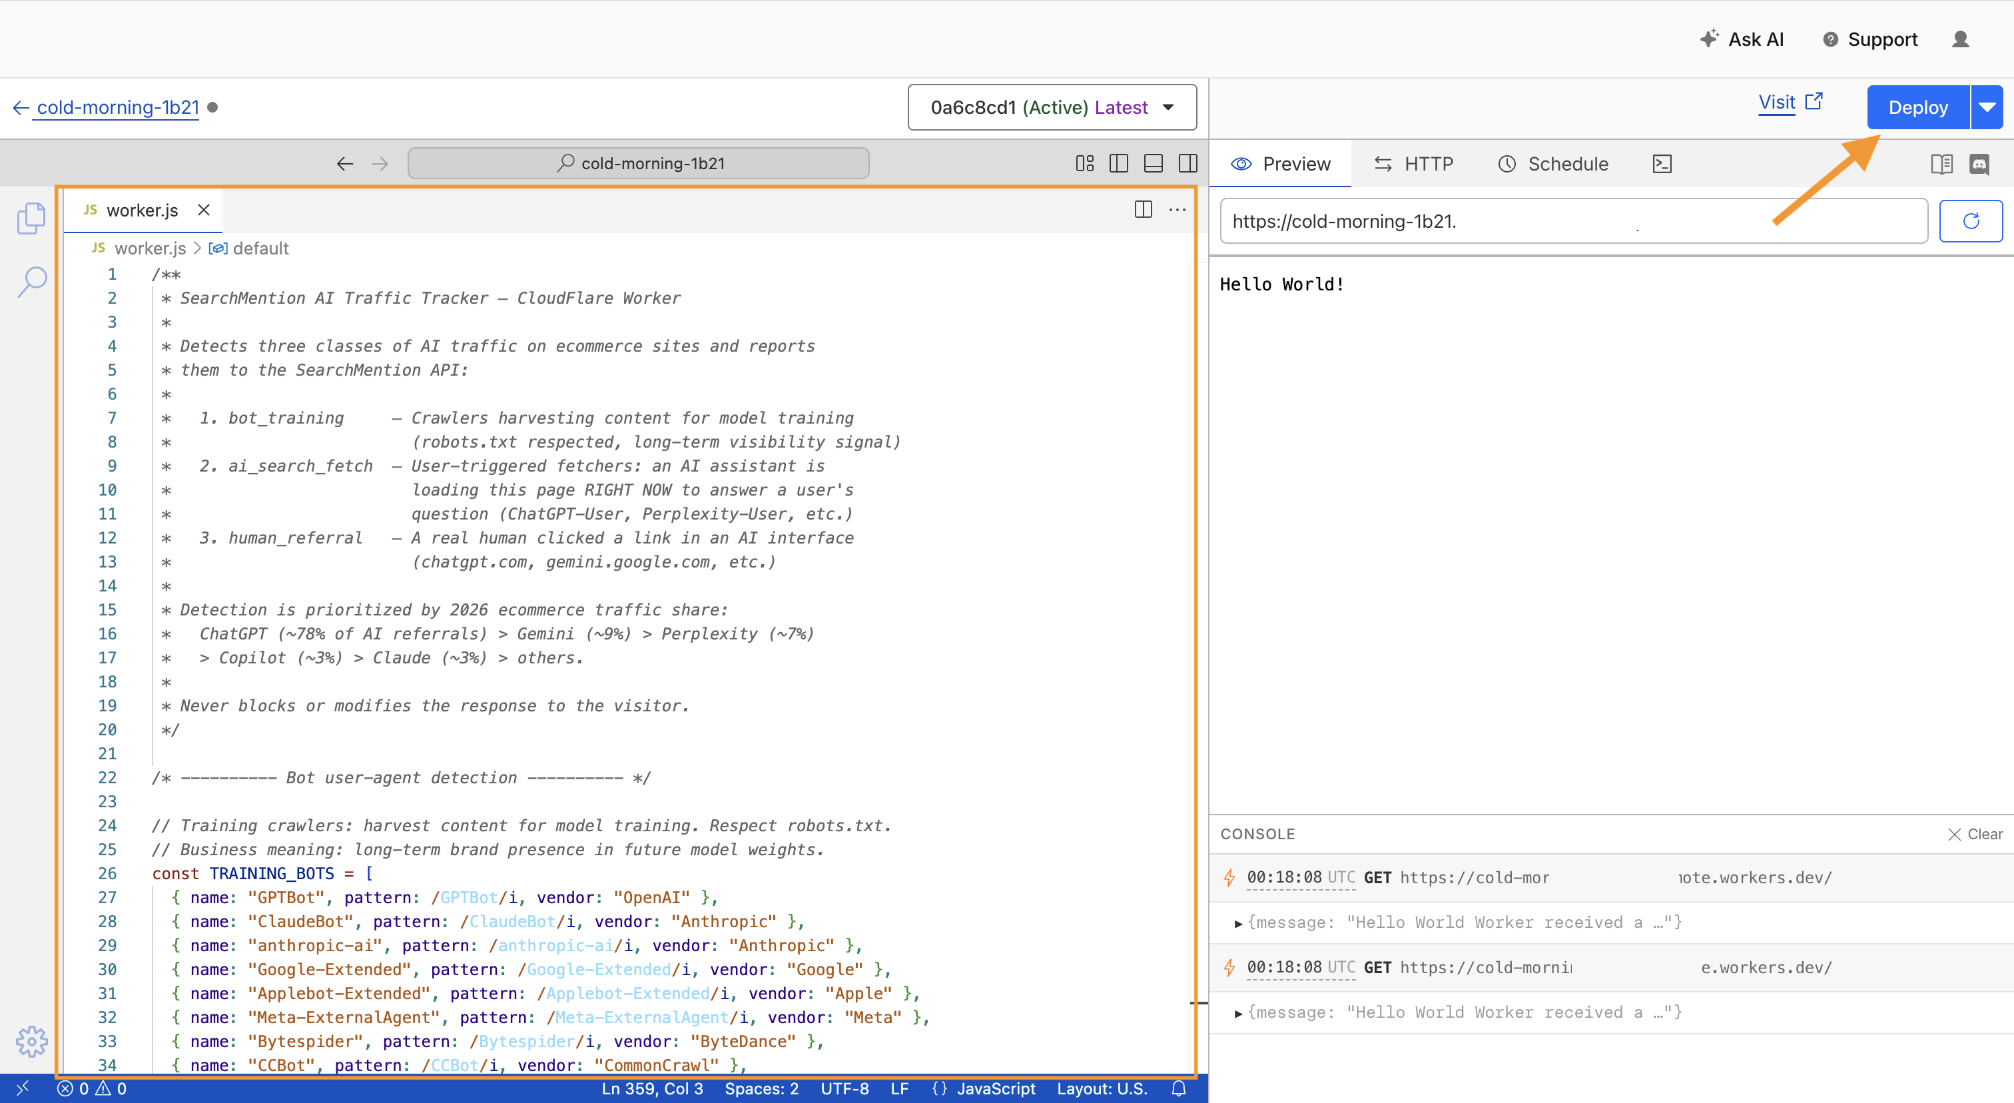Click UTF-8 encoding in status bar
This screenshot has width=2014, height=1103.
pos(844,1088)
